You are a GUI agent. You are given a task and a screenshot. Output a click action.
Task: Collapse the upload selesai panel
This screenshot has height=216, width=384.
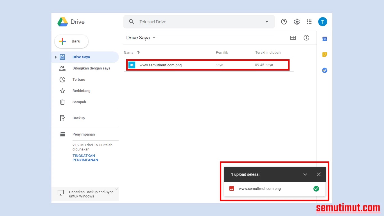point(305,174)
